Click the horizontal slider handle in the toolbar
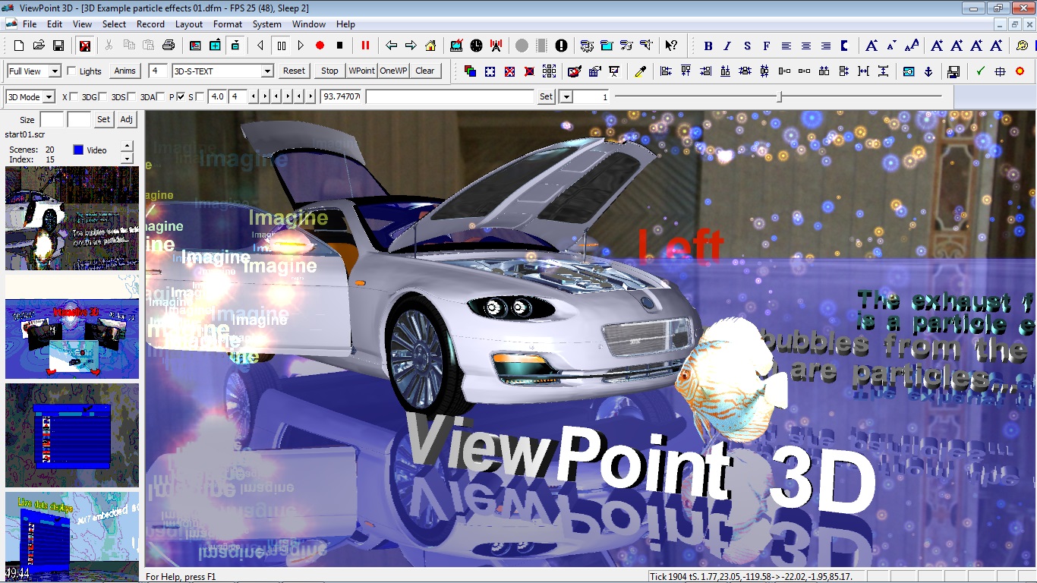Screen dimensions: 1037x583 780,96
